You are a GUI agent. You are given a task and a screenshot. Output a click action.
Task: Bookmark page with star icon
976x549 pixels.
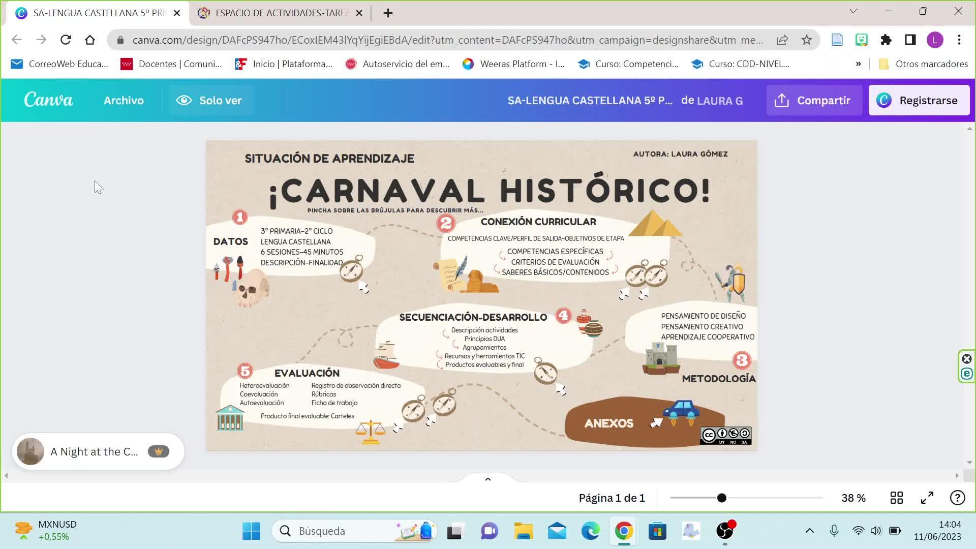click(x=807, y=40)
